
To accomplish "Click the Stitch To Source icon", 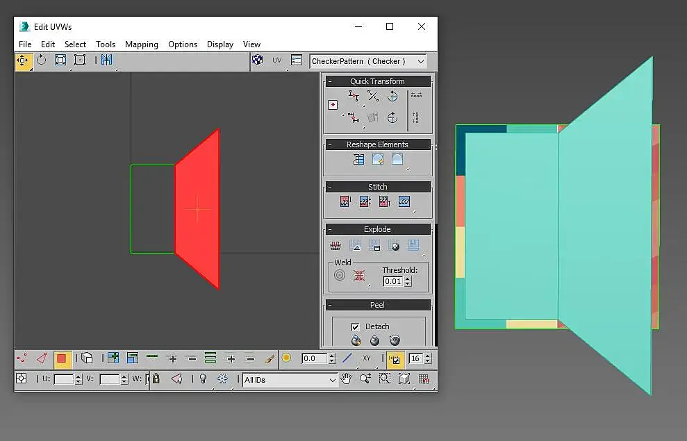I will 385,201.
